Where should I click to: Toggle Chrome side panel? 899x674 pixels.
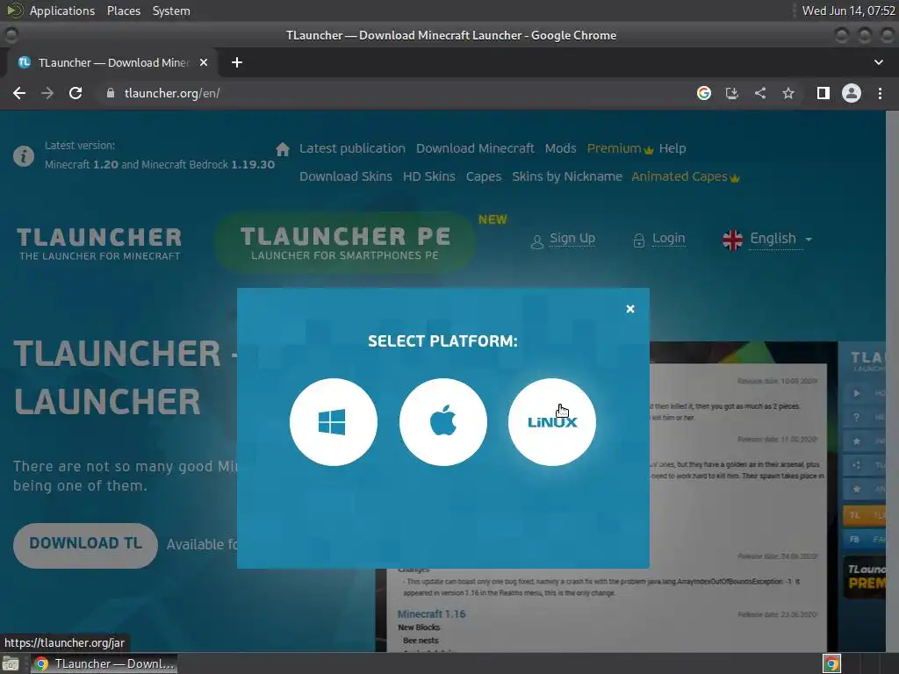[823, 93]
